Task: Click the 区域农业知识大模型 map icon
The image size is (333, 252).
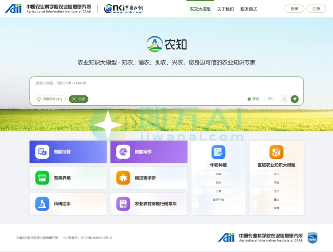Action: coord(276,152)
